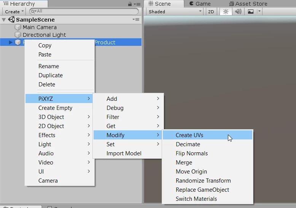Click the Directional Light cube icon

click(x=18, y=35)
